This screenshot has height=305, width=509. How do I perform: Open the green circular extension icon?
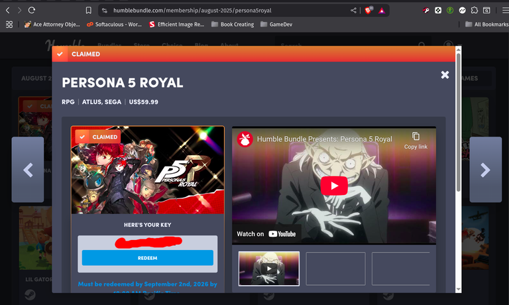point(450,11)
